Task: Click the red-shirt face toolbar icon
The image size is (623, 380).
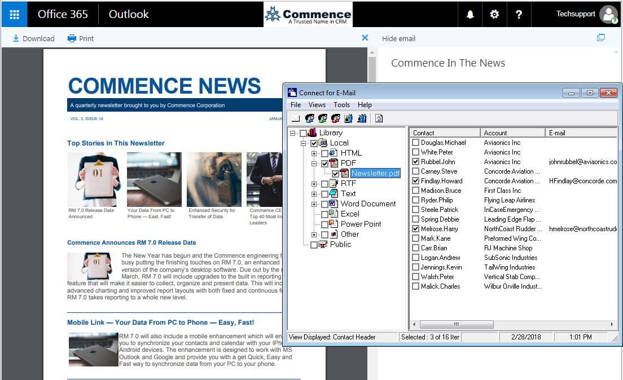Action: [x=336, y=118]
